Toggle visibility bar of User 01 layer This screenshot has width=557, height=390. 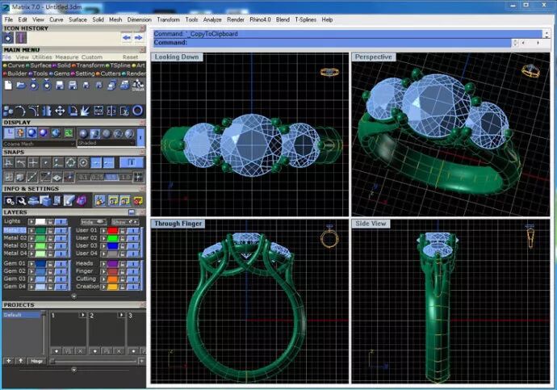[x=133, y=230]
